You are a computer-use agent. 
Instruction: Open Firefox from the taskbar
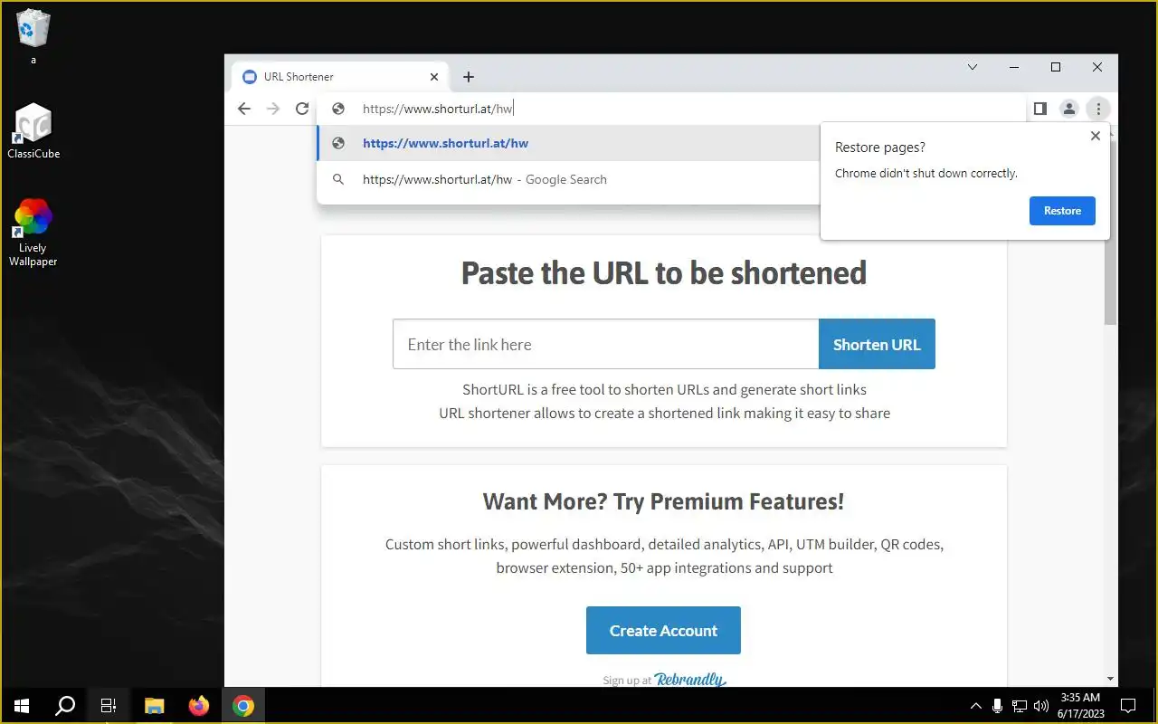point(198,706)
